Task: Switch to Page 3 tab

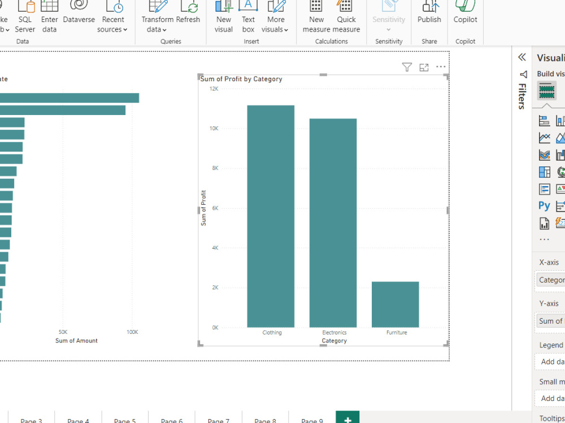Action: coord(31,418)
